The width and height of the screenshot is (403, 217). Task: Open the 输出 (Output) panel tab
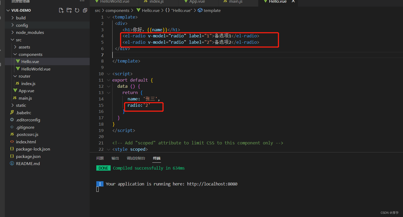point(115,158)
